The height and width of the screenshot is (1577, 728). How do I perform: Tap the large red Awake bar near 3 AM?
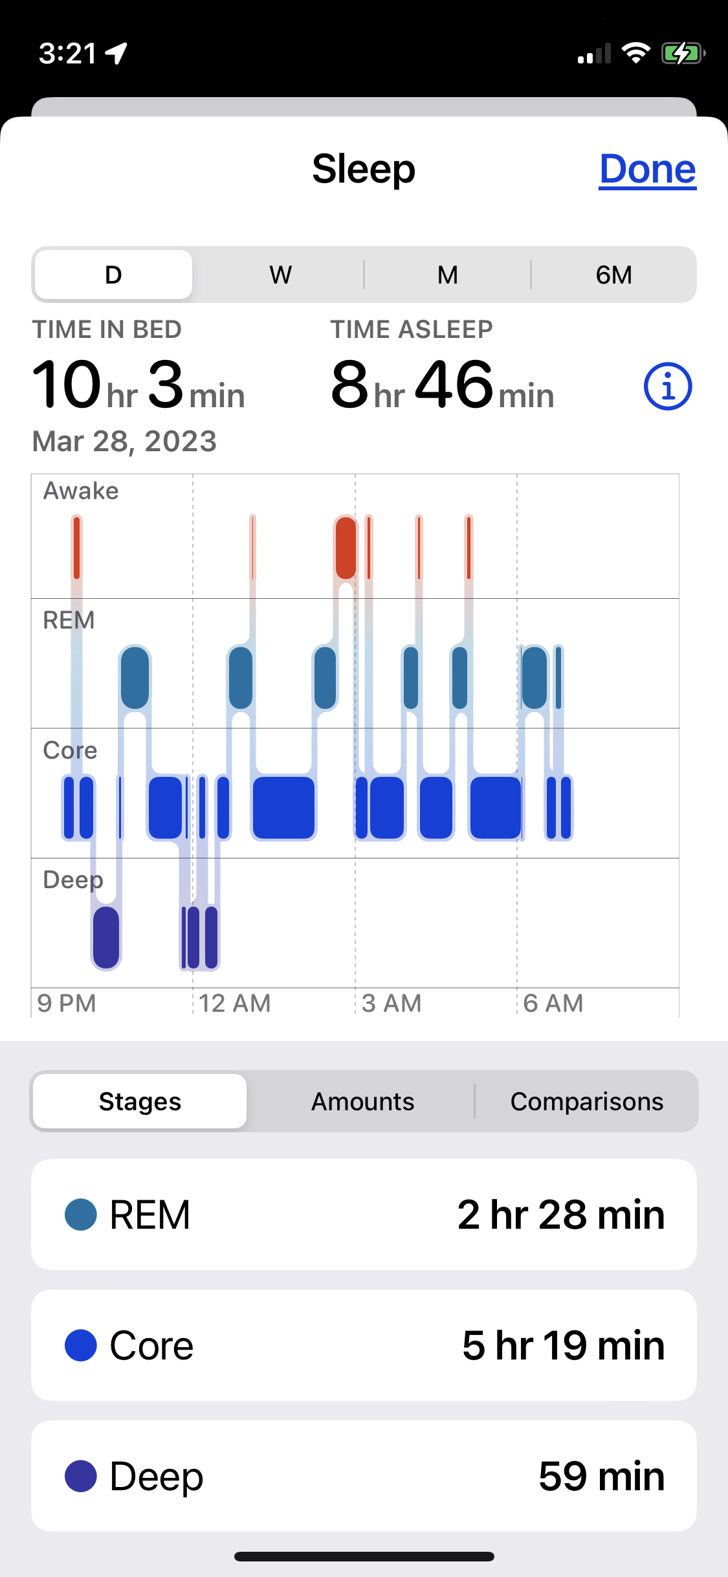tap(346, 548)
